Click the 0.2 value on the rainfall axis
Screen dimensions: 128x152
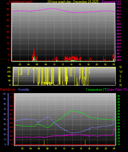coord(11,136)
